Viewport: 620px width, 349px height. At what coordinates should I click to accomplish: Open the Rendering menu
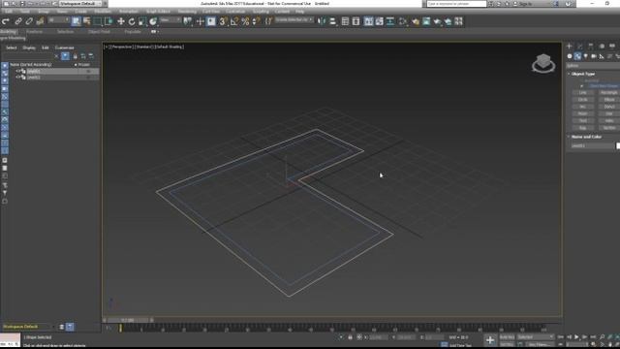point(187,12)
